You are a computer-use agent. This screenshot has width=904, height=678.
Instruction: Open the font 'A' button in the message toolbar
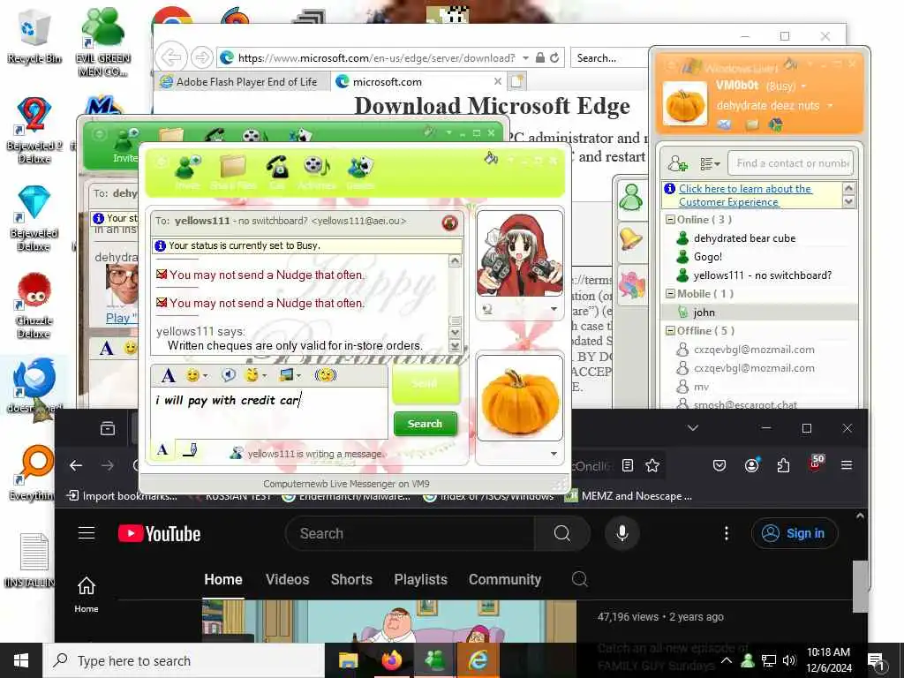[x=168, y=376]
